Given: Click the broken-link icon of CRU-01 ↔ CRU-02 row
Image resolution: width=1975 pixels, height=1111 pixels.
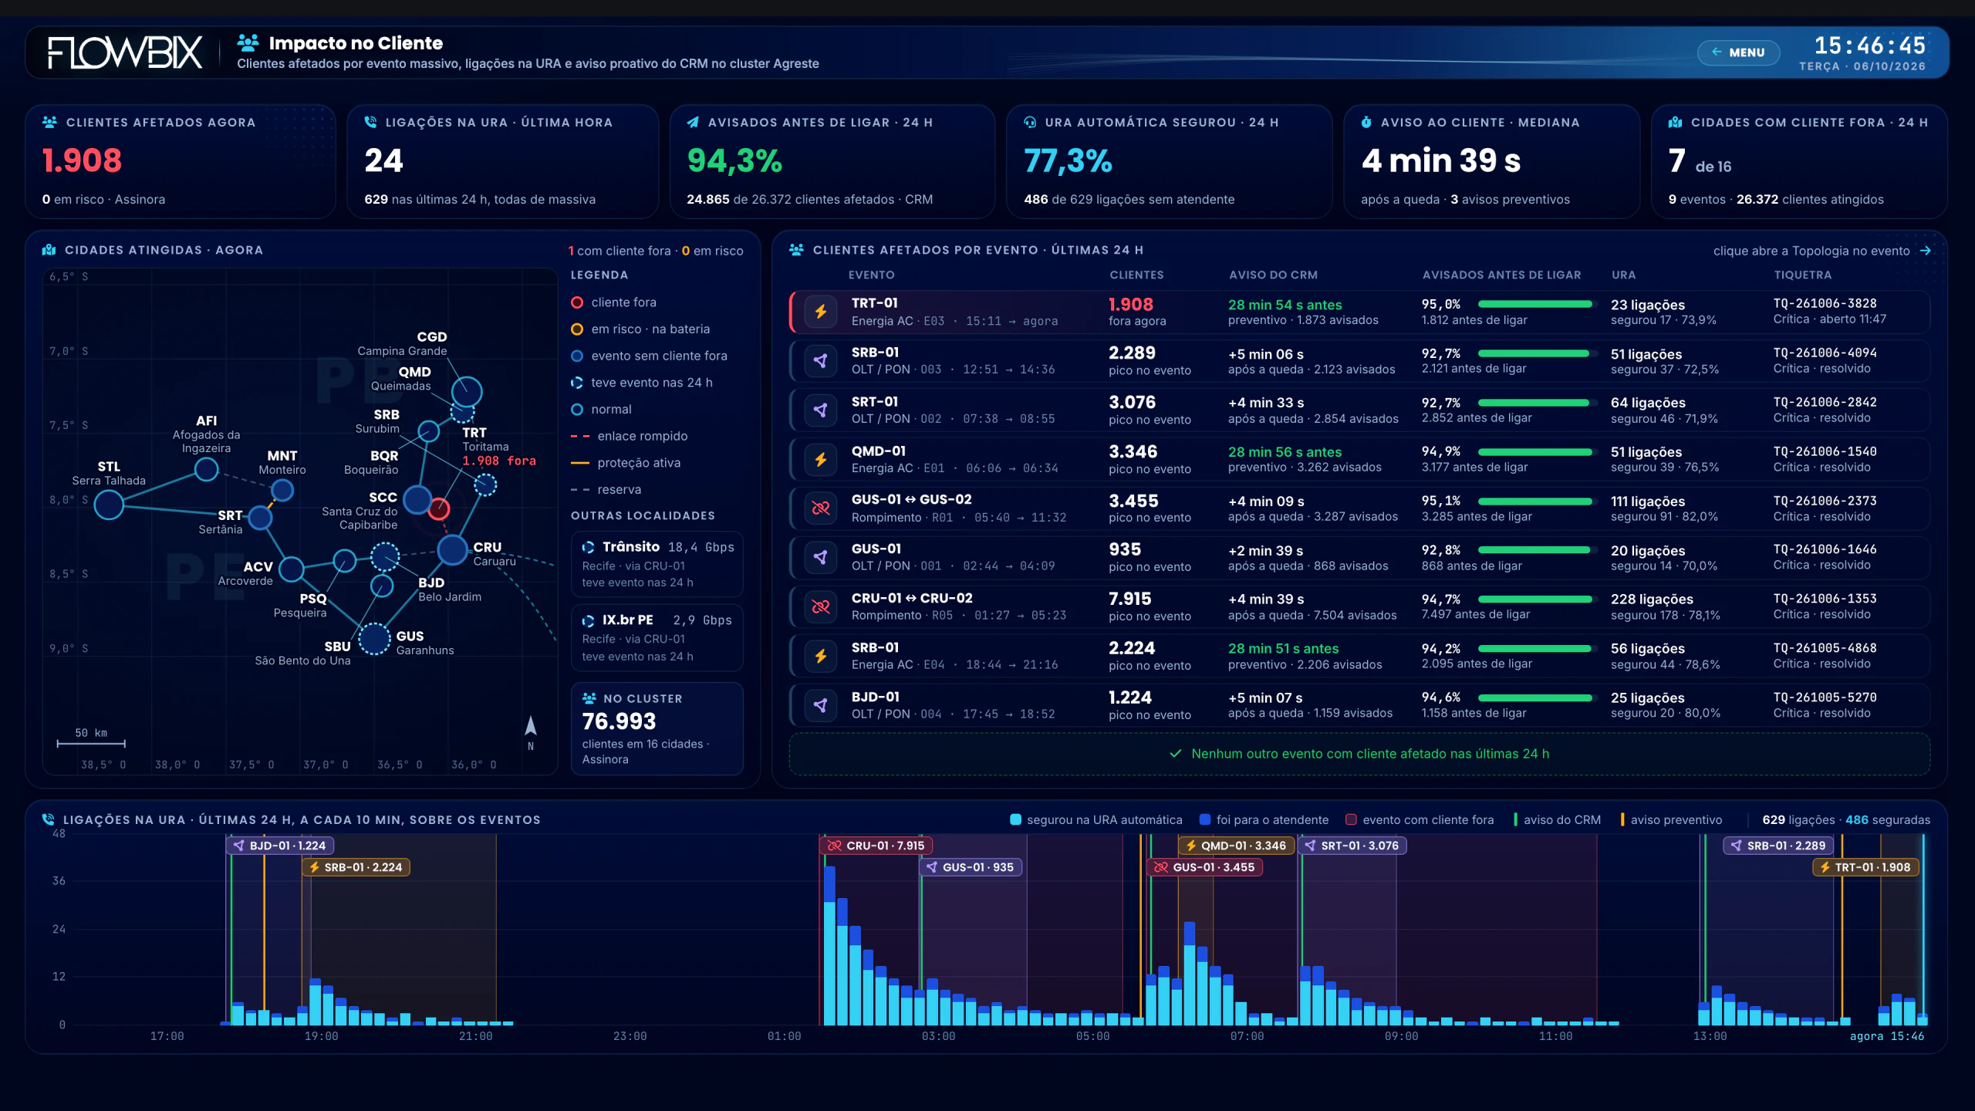Looking at the screenshot, I should [821, 607].
